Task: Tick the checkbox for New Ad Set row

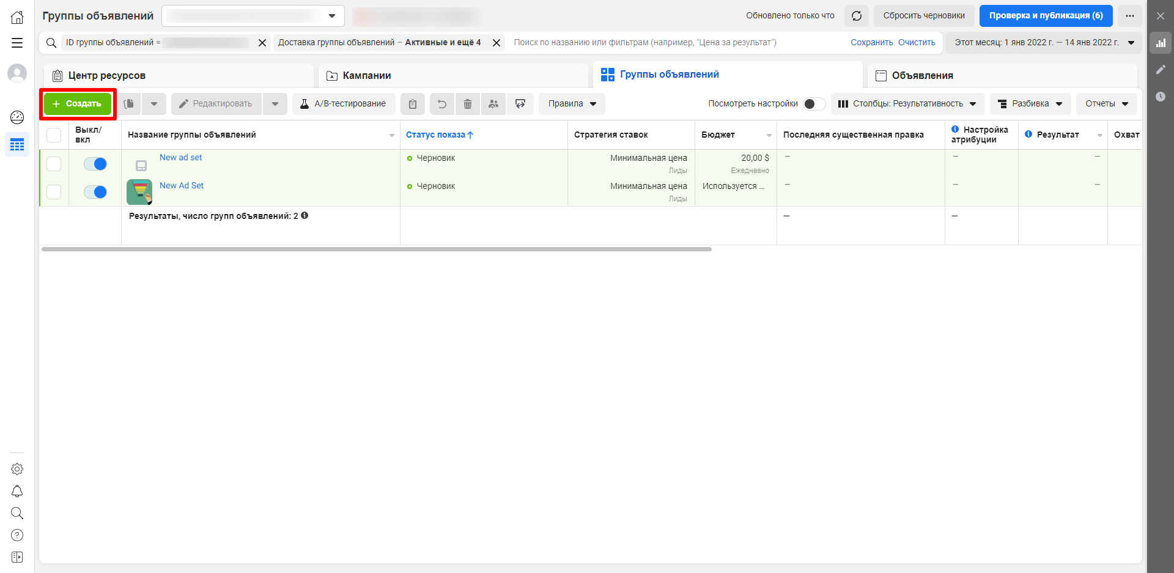Action: point(54,192)
